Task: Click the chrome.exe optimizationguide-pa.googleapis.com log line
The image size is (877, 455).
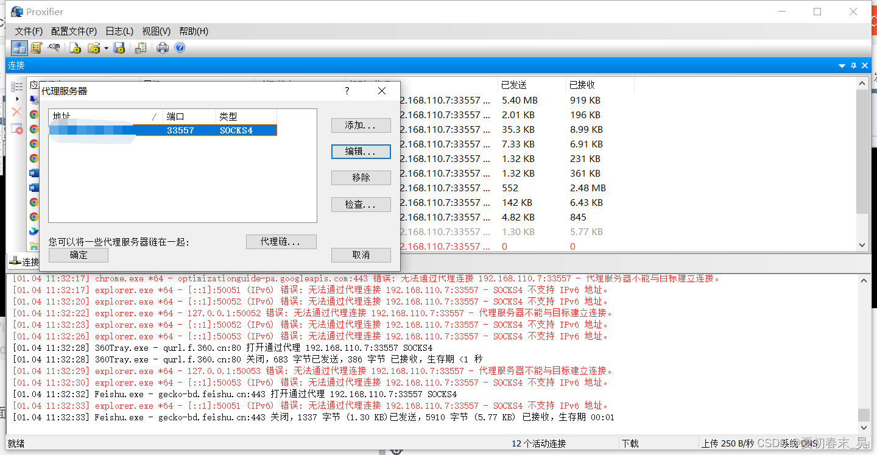Action: coord(366,278)
